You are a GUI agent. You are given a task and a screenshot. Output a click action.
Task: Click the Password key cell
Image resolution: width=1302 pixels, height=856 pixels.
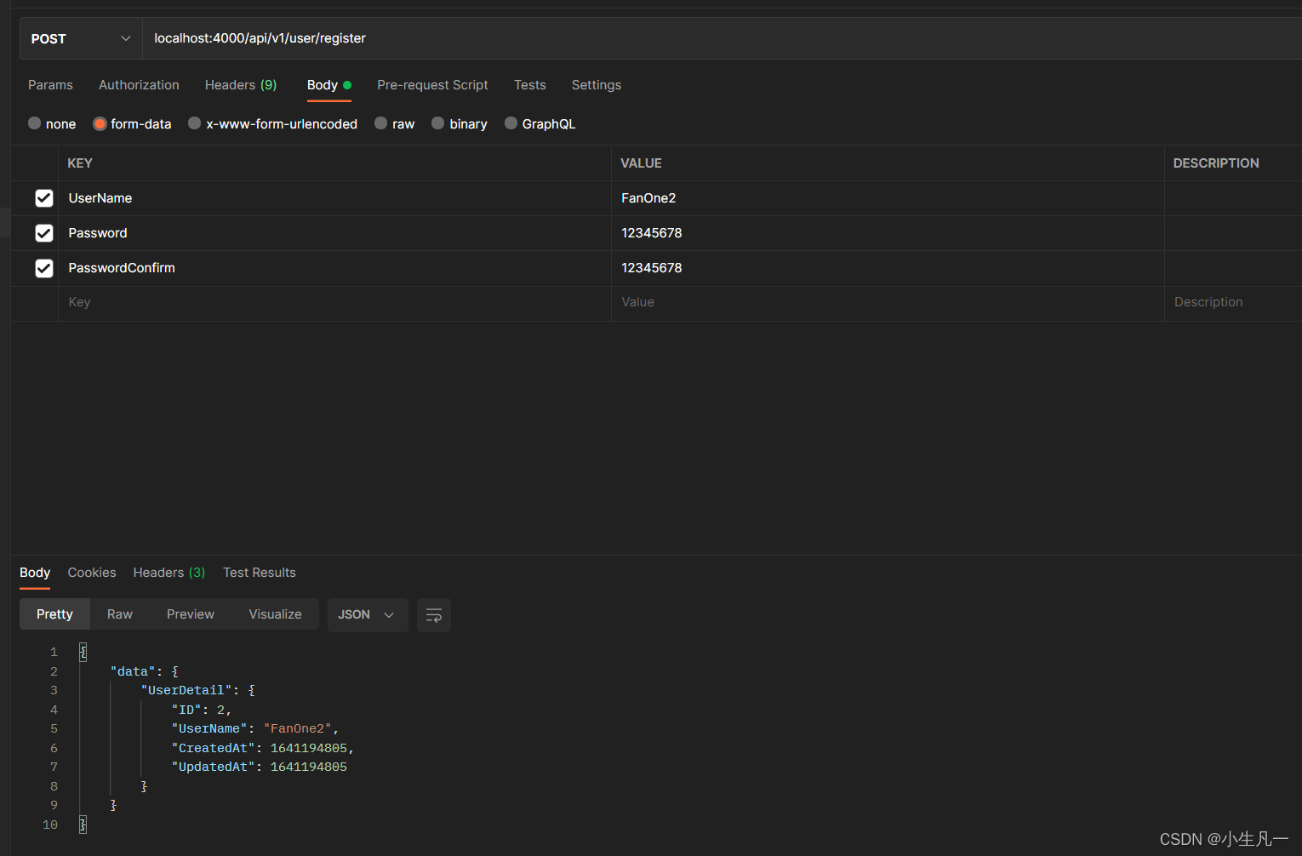pos(334,233)
